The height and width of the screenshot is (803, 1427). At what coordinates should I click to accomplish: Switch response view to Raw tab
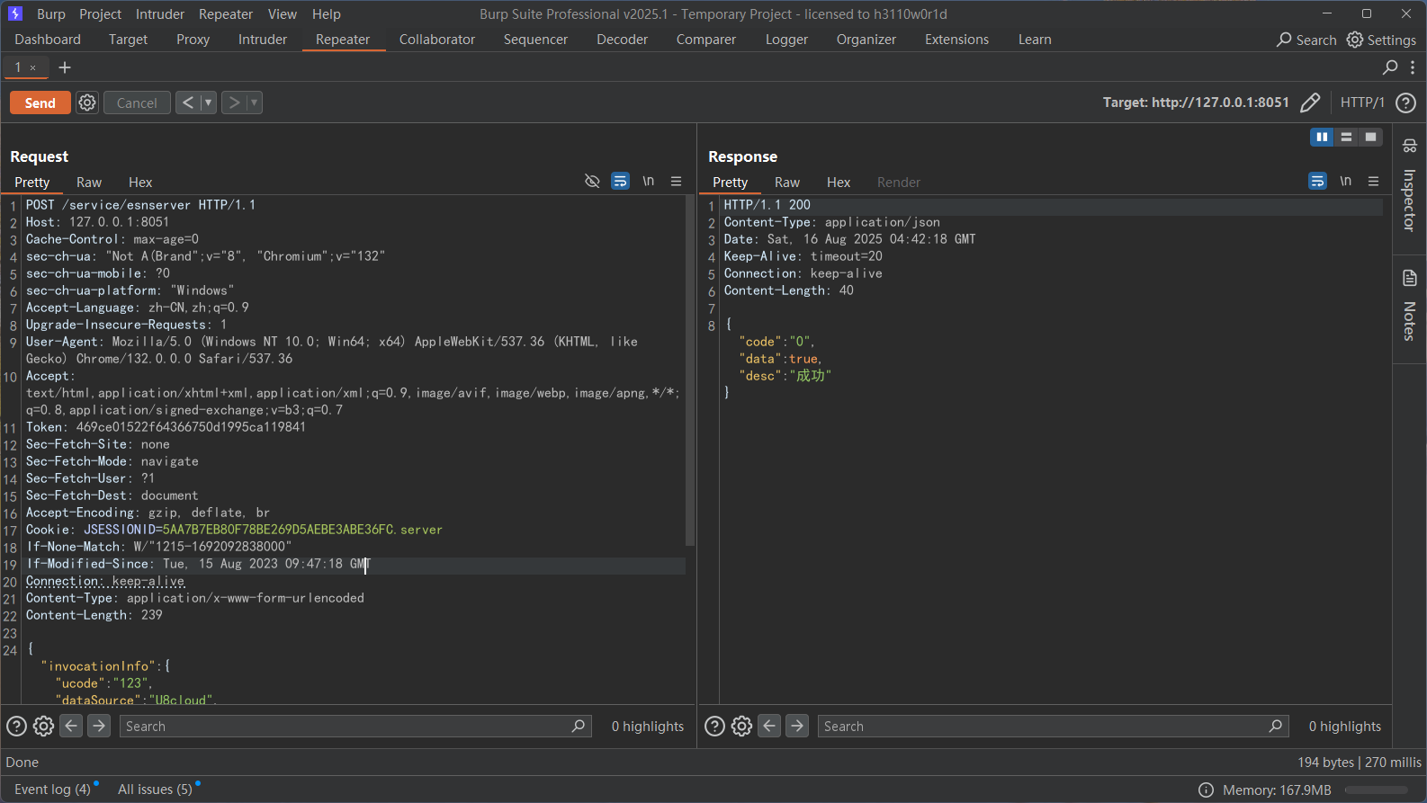click(786, 183)
